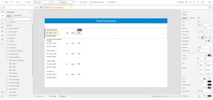Screen dimensions: 213x100
Task: Open the Media icon in left rail
Action: [2, 27]
